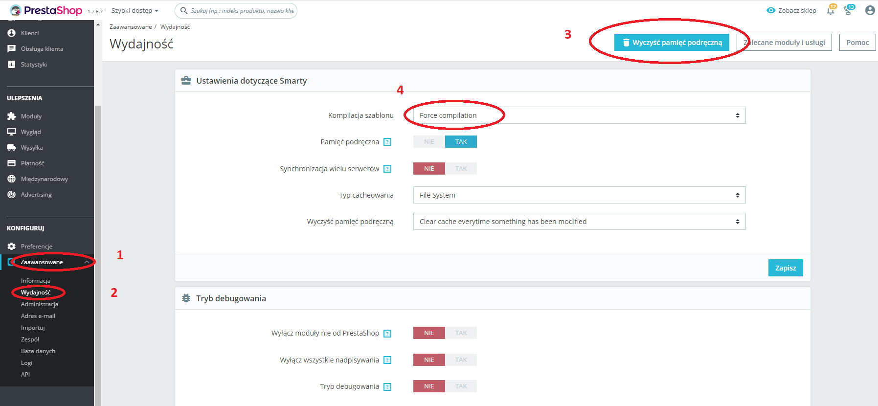Set Pamięć podręczna toggle to NIE
This screenshot has width=878, height=406.
(x=429, y=142)
